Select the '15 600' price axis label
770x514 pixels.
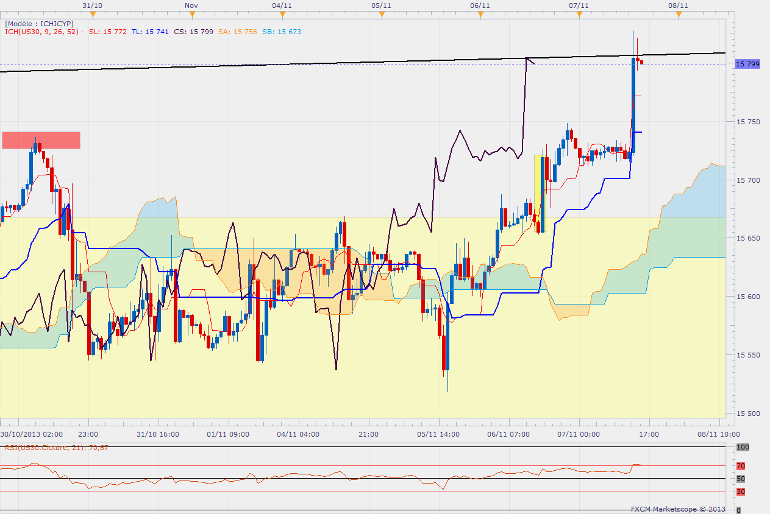tap(748, 297)
